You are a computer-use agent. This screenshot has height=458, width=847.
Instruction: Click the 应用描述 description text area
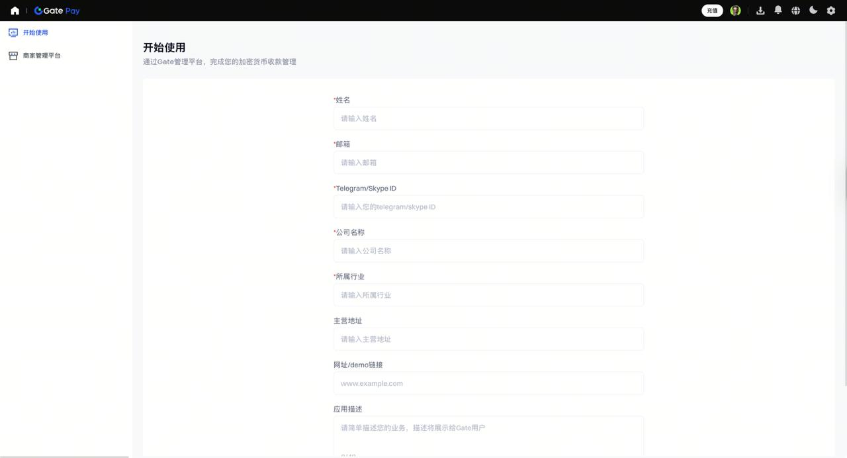[x=488, y=435]
